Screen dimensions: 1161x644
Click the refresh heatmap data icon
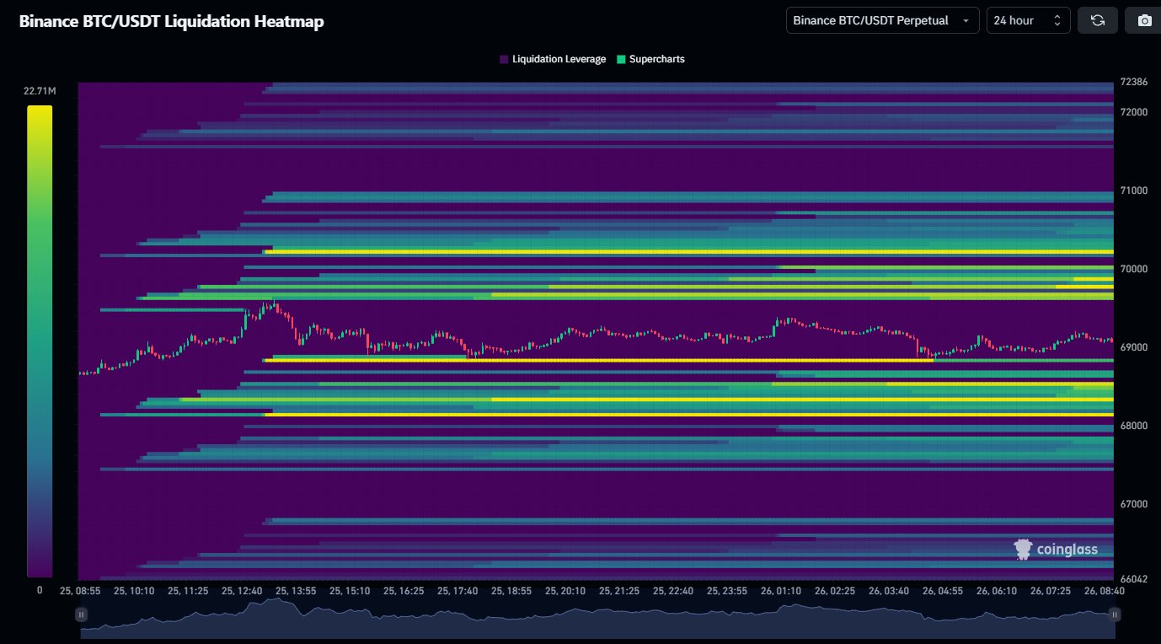(1097, 20)
